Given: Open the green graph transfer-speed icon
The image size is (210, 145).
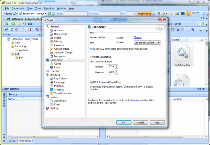Looking at the screenshot, I should (x=183, y=14).
